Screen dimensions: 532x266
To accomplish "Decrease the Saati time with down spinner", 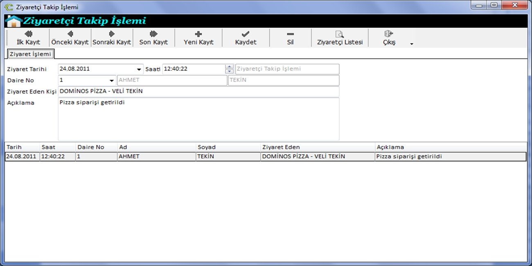I will click(230, 71).
